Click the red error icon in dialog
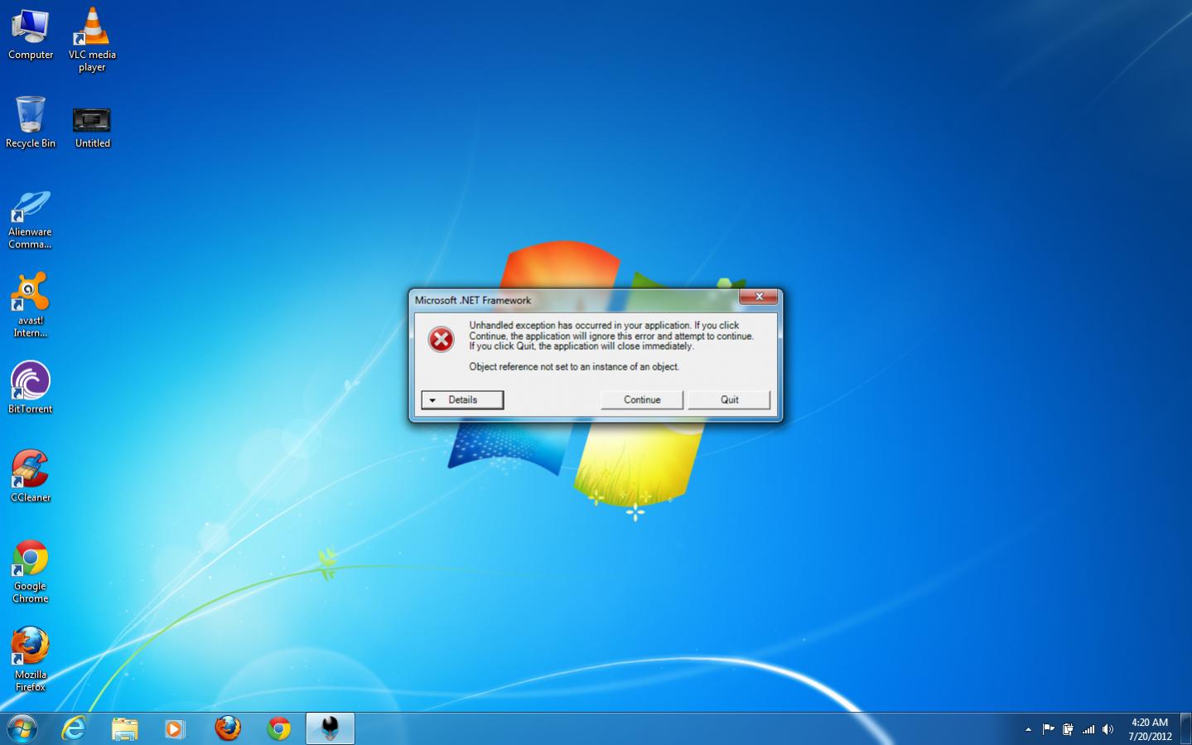Viewport: 1192px width, 745px height. [441, 339]
